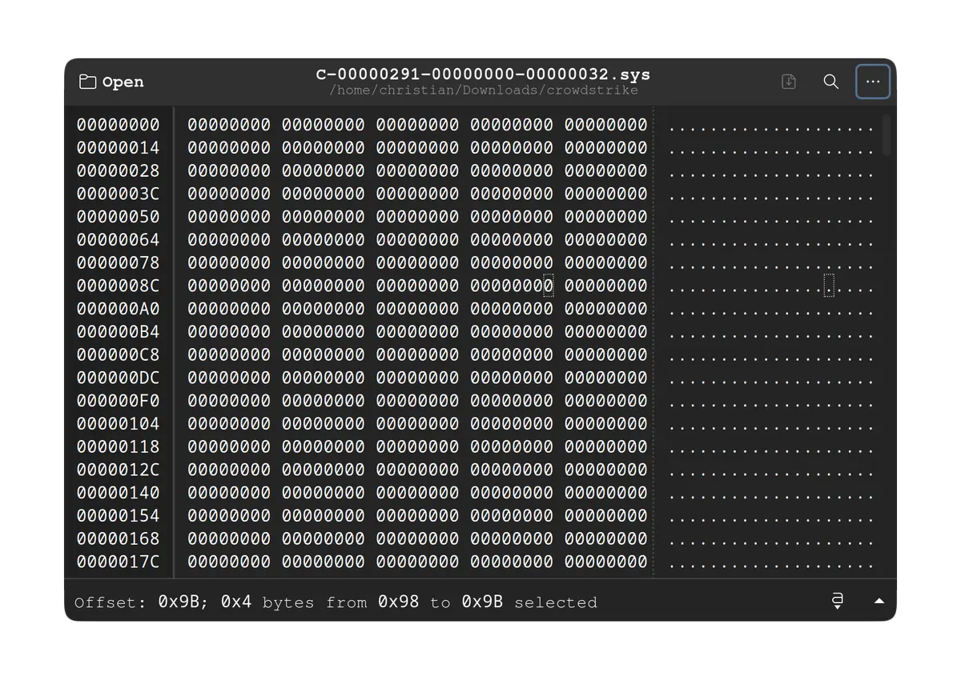Click the last hex group in row 0000017C
The height and width of the screenshot is (692, 961).
point(605,562)
